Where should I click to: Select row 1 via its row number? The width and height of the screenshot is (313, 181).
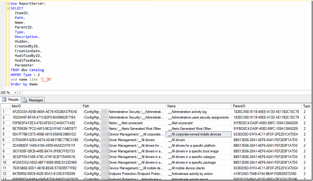(x=4, y=112)
